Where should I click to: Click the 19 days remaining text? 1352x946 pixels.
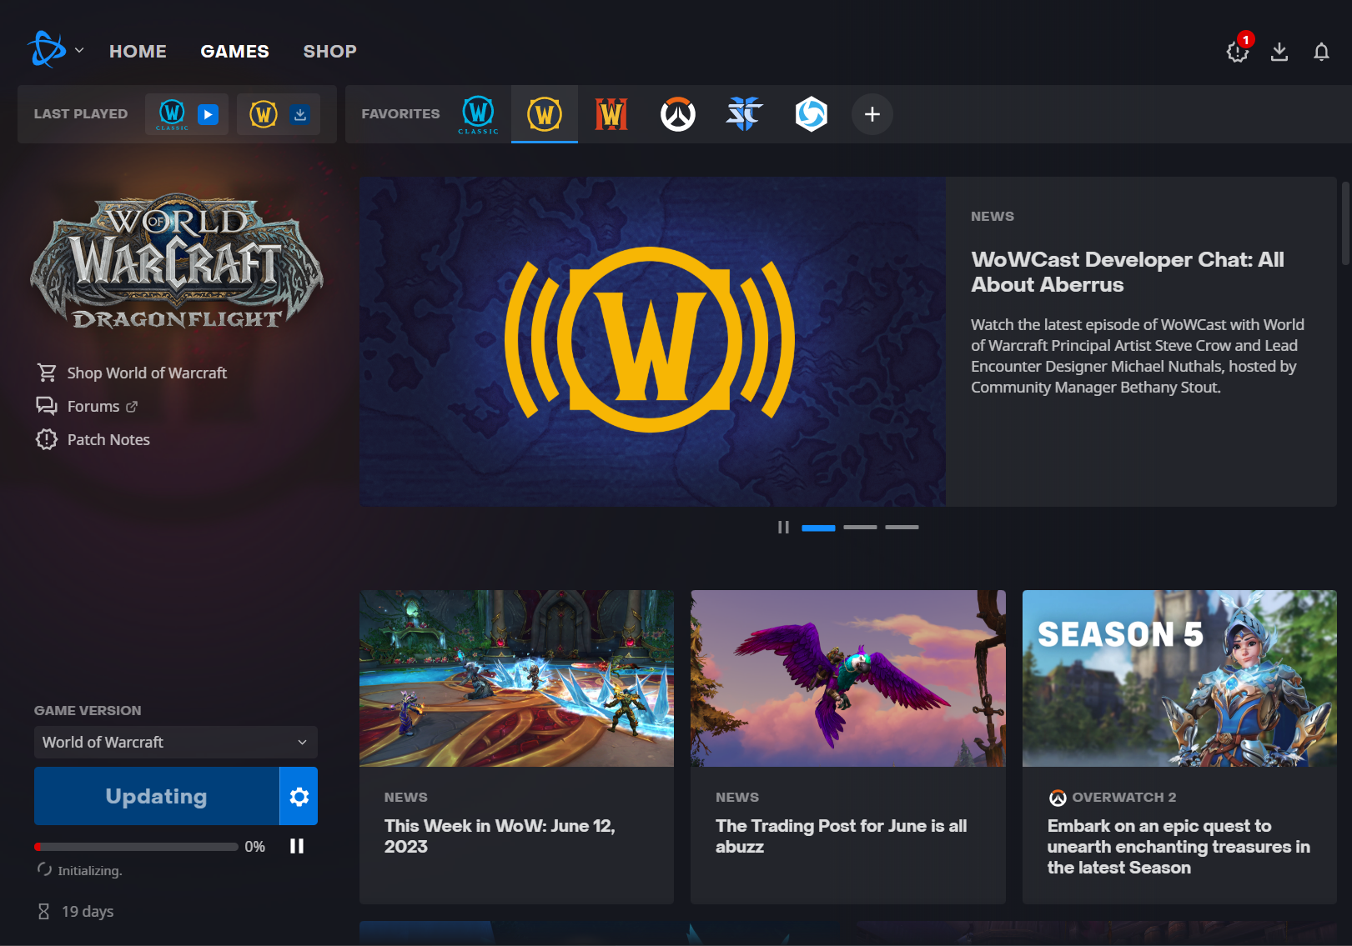tap(88, 911)
